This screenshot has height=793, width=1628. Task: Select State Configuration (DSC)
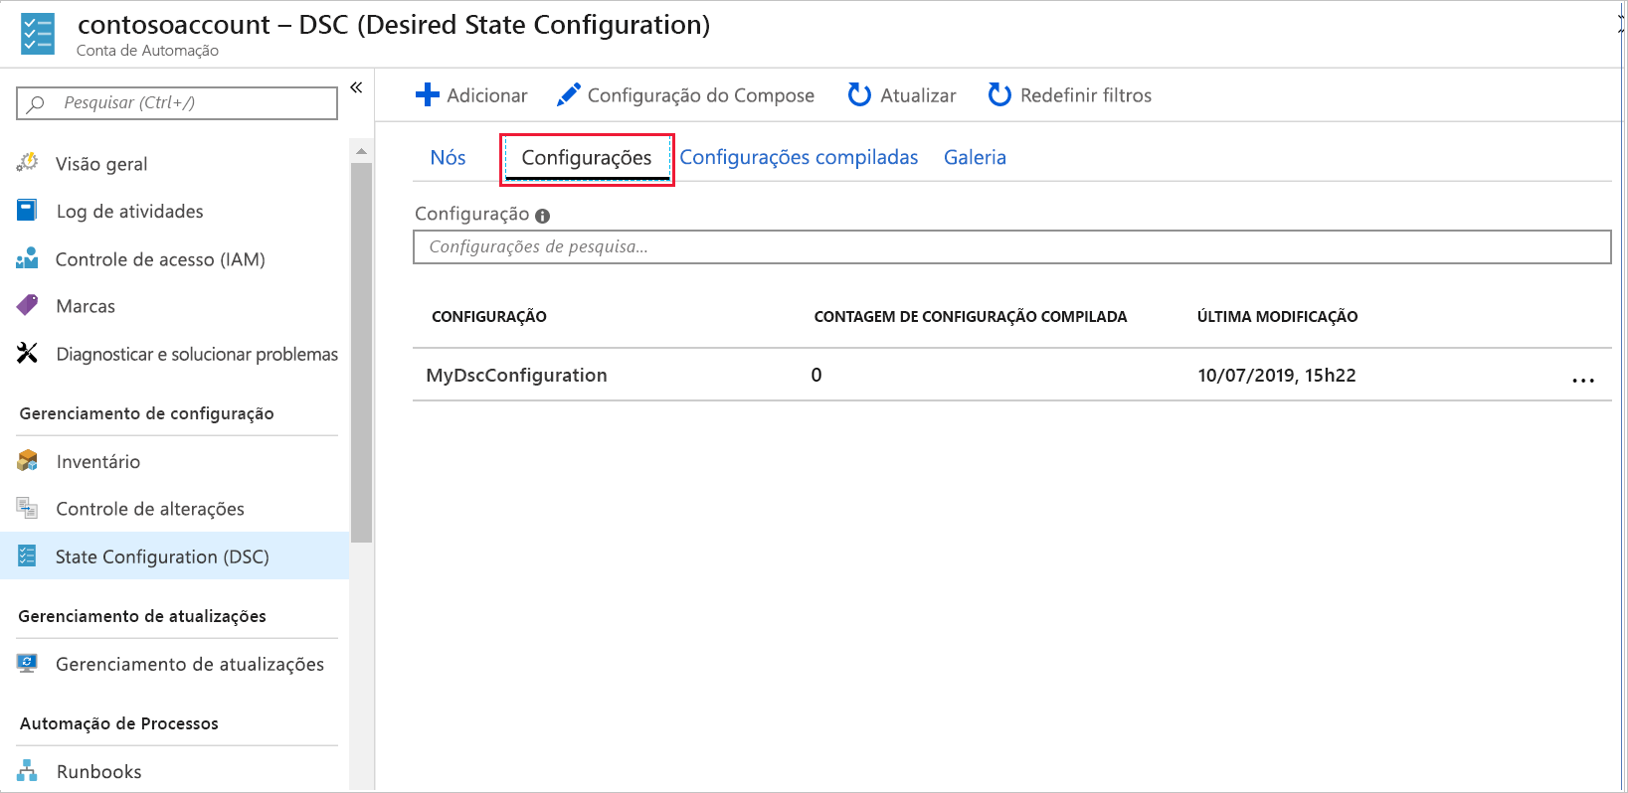(174, 556)
